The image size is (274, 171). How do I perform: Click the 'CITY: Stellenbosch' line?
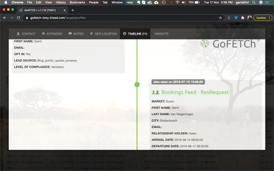(x=164, y=121)
